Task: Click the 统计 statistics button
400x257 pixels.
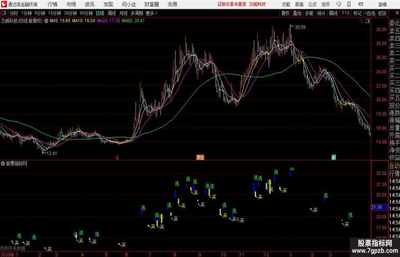Action: 321,13
